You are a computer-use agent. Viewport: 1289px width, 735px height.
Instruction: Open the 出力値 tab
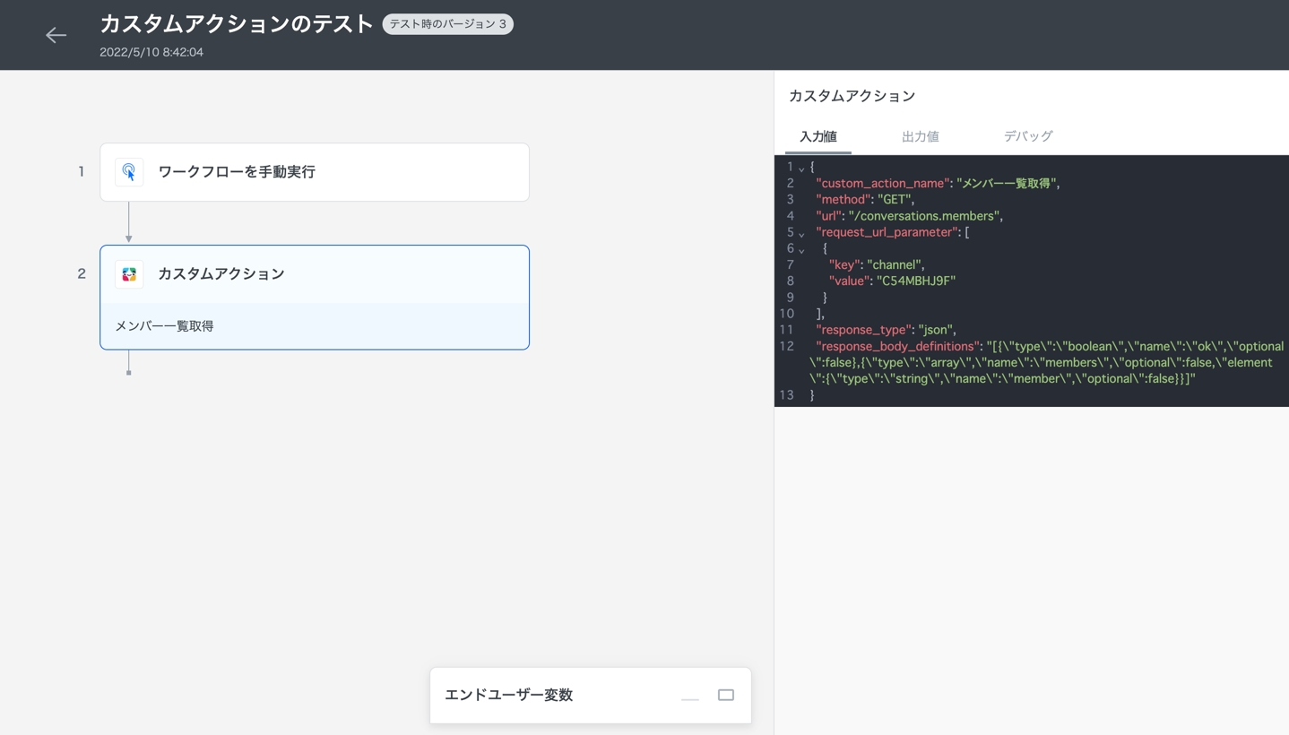click(920, 137)
